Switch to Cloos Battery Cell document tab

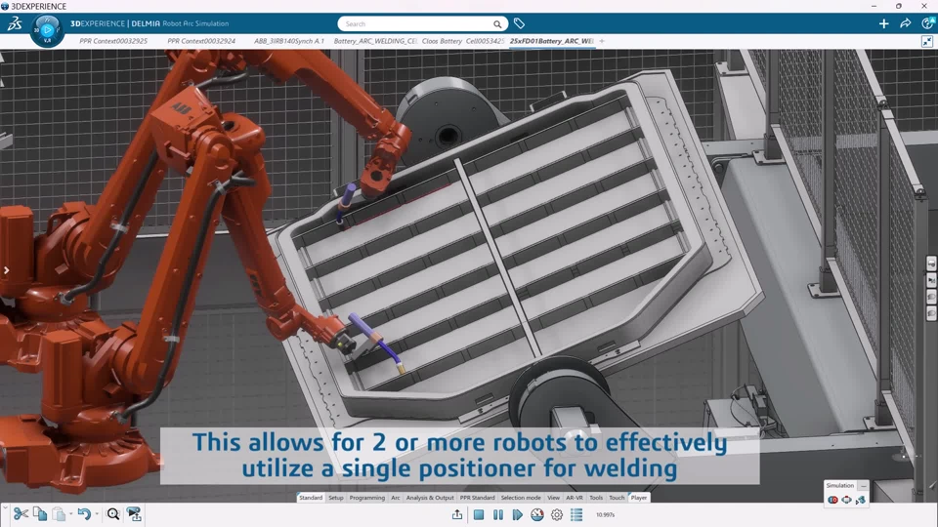coord(463,41)
